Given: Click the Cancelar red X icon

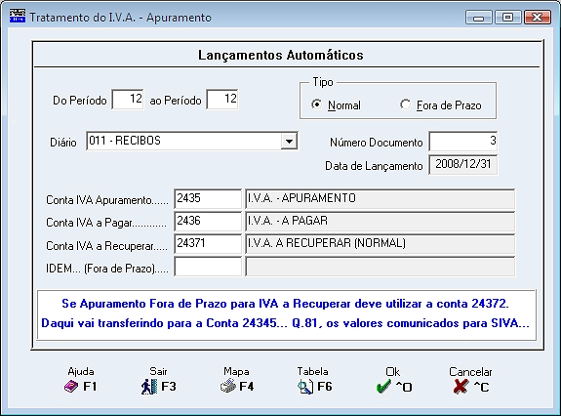Looking at the screenshot, I should [461, 387].
